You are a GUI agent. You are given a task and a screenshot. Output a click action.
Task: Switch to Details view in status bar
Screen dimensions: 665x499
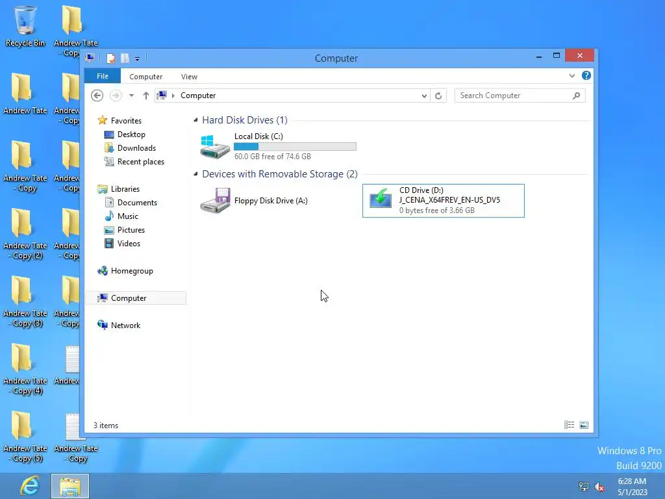pos(569,425)
